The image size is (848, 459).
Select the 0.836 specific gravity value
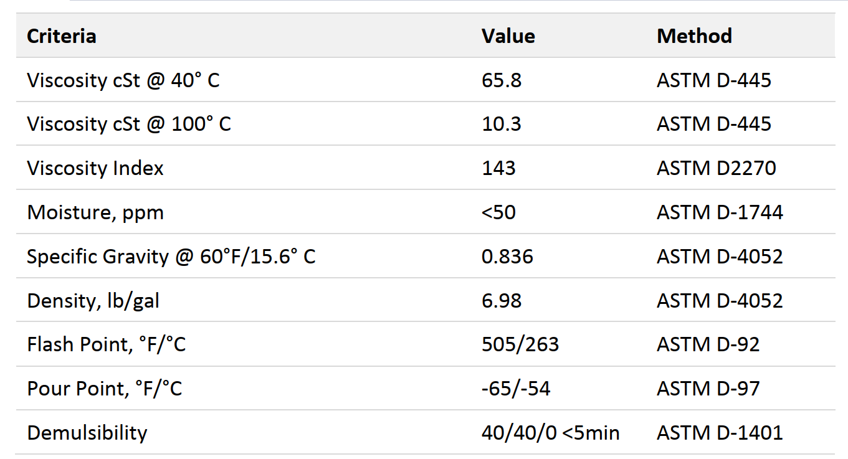(x=507, y=257)
